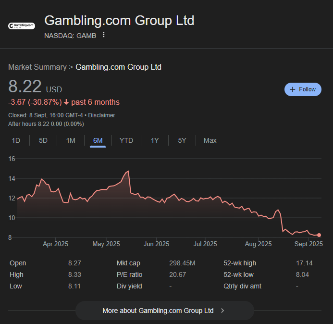Switch chart to 5Y range
The image size is (333, 324).
coord(182,140)
